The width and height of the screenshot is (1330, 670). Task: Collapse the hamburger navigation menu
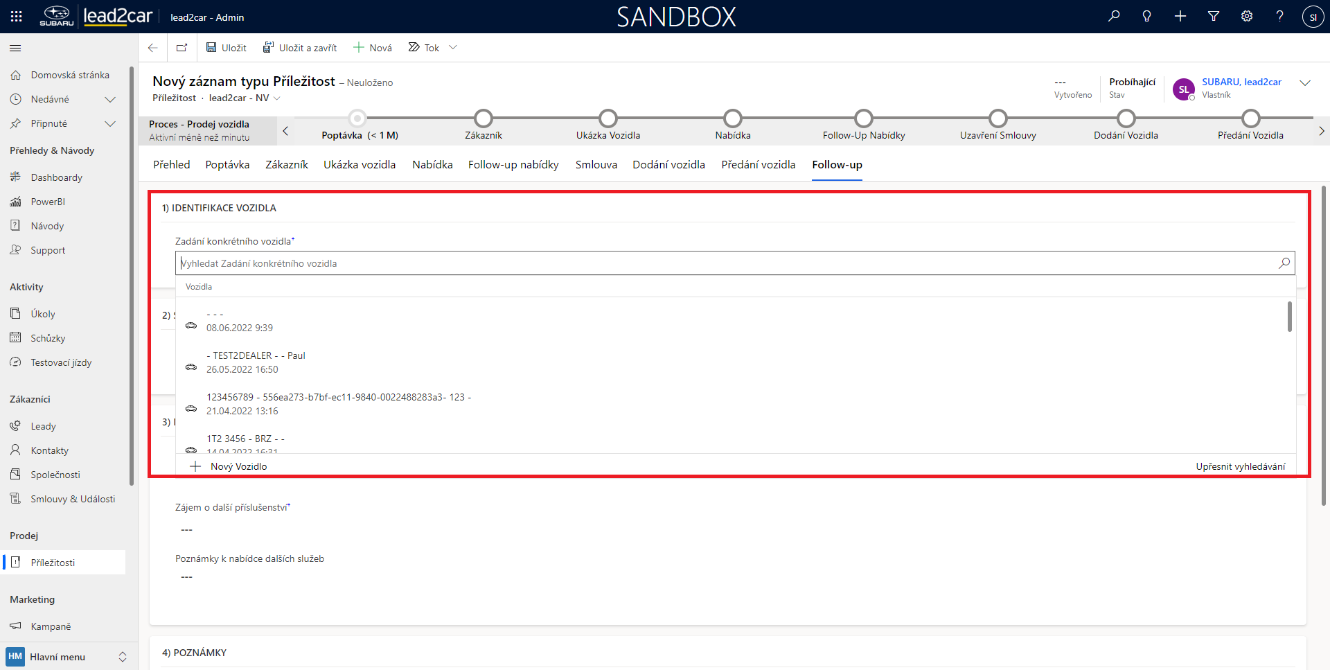(15, 48)
